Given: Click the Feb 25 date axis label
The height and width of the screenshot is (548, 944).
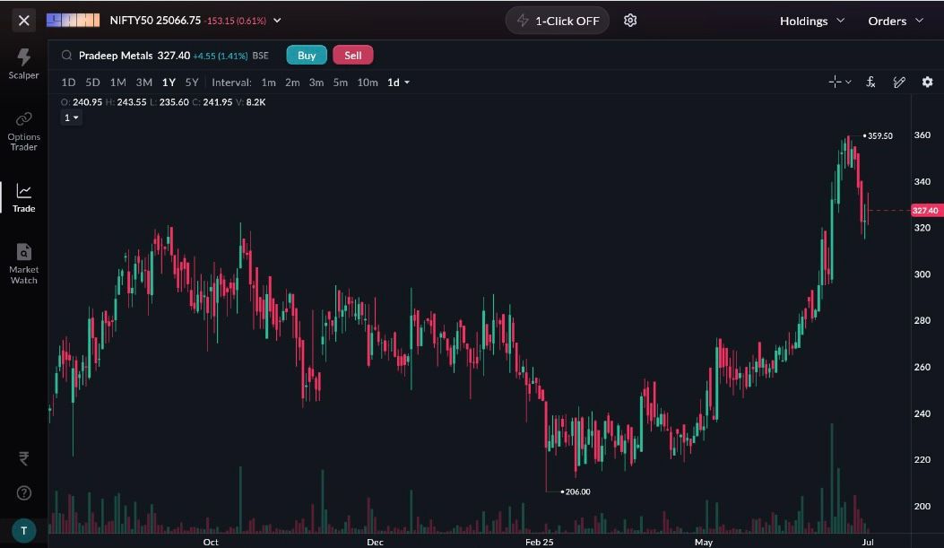Looking at the screenshot, I should [539, 542].
